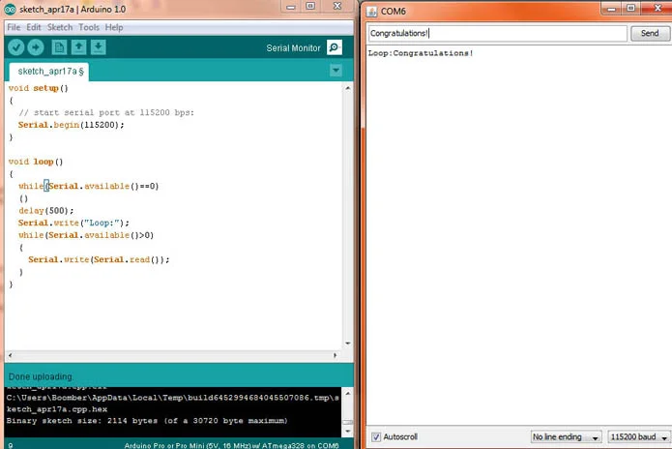This screenshot has width=672, height=449.
Task: Open the No line ending dropdown
Action: coord(566,437)
